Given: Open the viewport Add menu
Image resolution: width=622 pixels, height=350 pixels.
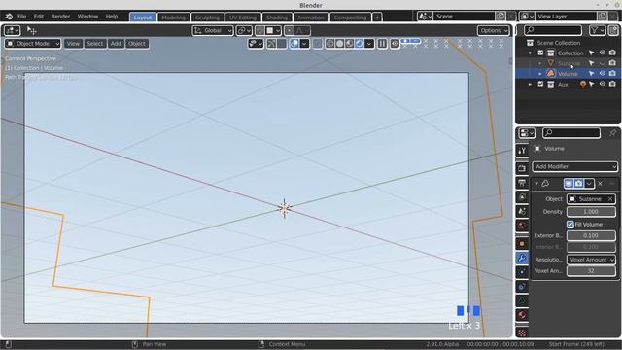Looking at the screenshot, I should click(x=116, y=43).
